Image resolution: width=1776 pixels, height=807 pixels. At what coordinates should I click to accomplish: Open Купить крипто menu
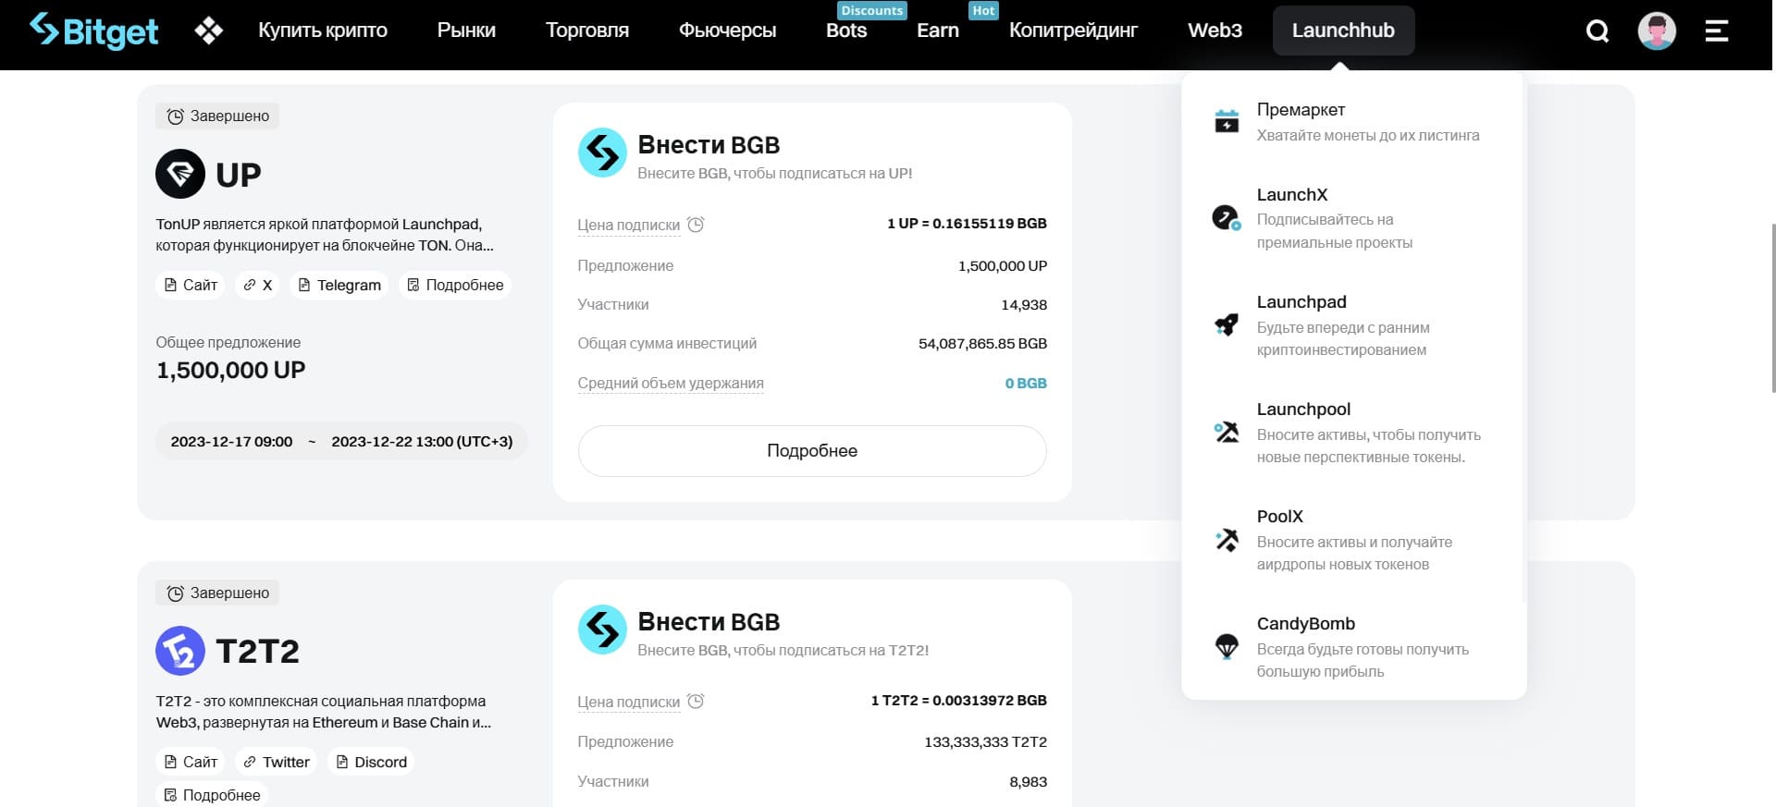pyautogui.click(x=323, y=31)
